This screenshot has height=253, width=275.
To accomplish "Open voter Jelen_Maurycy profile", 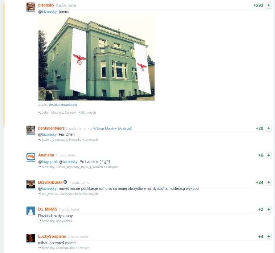I will (52, 113).
